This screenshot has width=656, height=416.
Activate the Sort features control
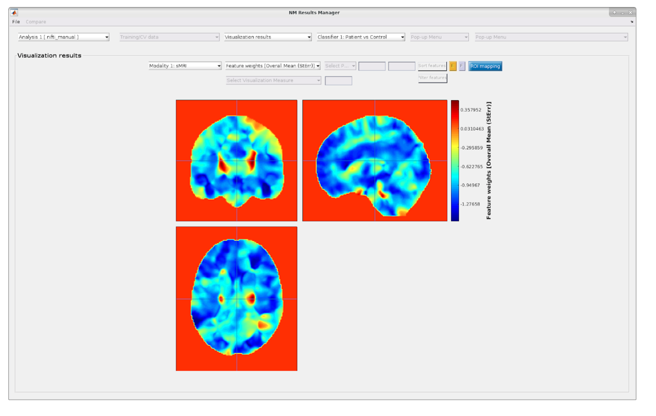(432, 65)
